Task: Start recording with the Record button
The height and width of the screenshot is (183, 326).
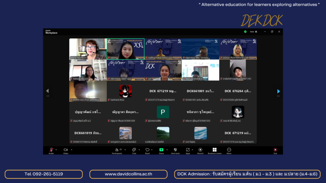Action: (x=200, y=150)
